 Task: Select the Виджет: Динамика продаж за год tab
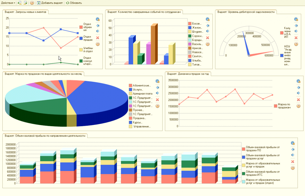point(188,74)
